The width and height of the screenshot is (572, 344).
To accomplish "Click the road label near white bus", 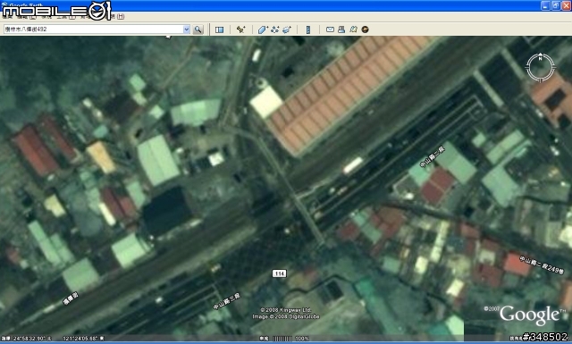I will (x=433, y=156).
